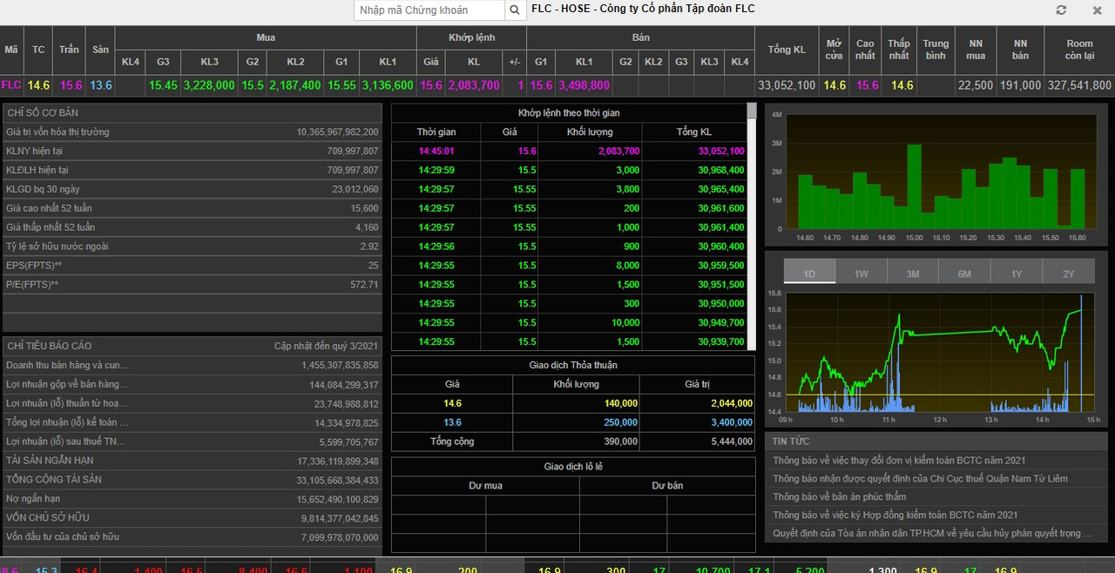Click the VỐN CHỦ SỞ HỮU row
1115x573 pixels.
coord(192,517)
